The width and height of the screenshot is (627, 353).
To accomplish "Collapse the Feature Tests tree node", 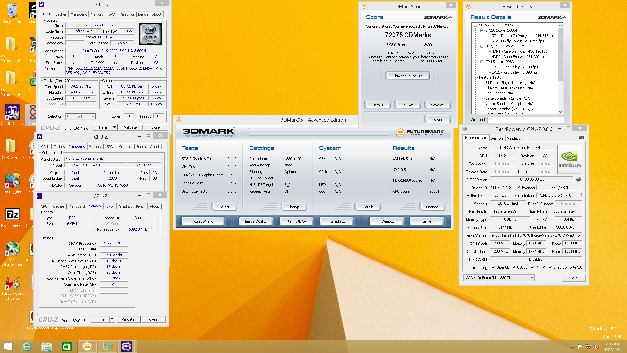I will point(475,77).
